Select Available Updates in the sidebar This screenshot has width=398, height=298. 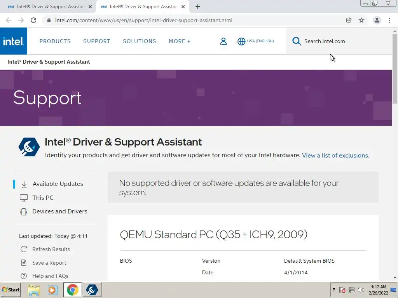[x=58, y=184]
